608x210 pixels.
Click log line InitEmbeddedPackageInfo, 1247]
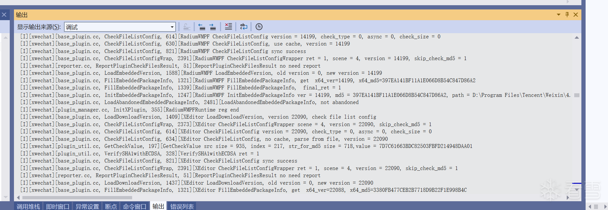(x=295, y=95)
